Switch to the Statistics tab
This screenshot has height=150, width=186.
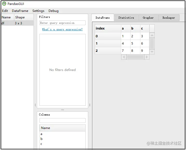pyautogui.click(x=126, y=18)
